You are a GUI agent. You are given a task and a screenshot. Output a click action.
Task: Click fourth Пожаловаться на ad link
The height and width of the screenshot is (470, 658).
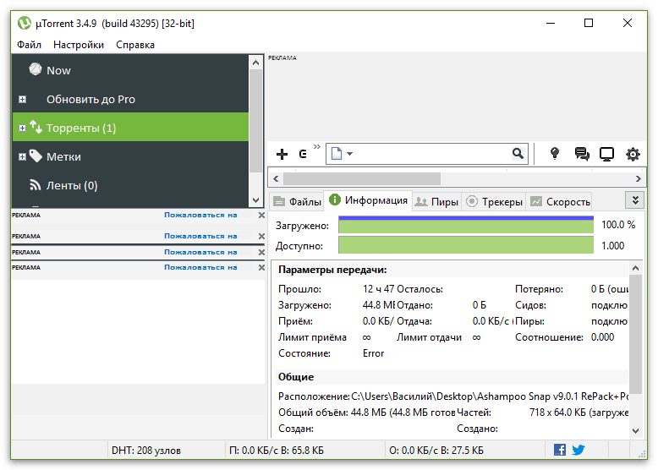point(200,267)
